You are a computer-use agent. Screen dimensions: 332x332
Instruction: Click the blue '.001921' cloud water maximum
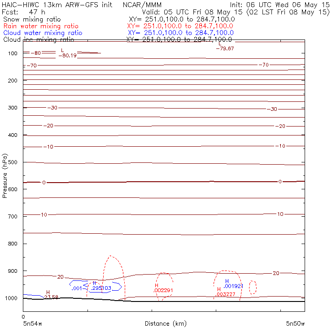tap(233, 286)
